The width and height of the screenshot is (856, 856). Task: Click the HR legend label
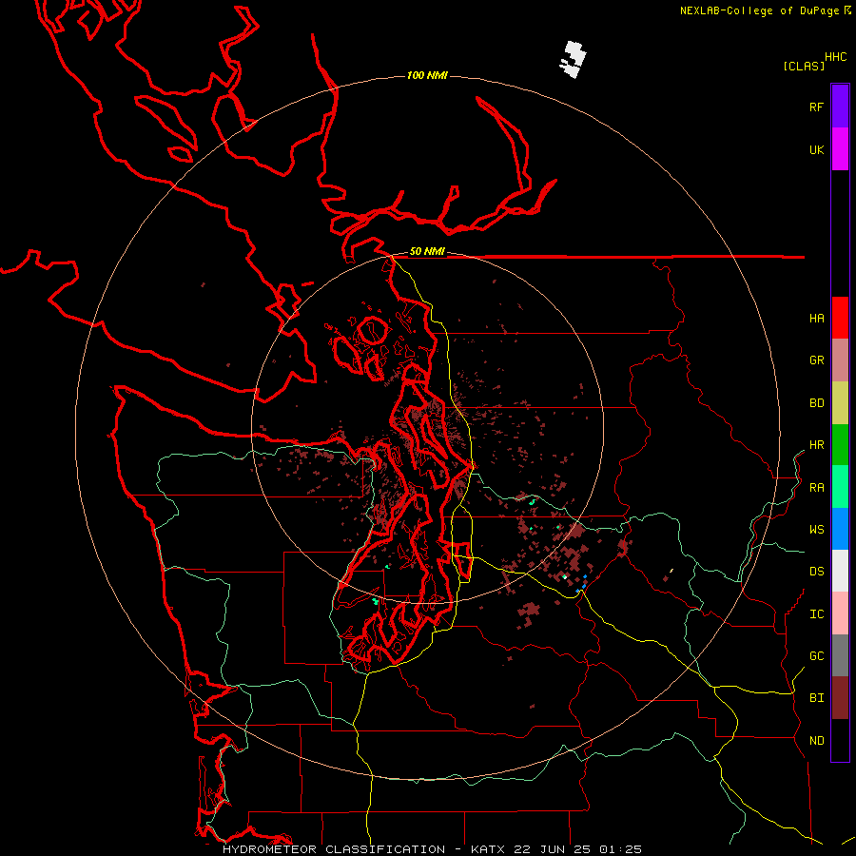point(816,445)
